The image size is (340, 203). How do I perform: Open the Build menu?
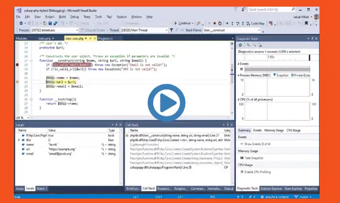62,17
